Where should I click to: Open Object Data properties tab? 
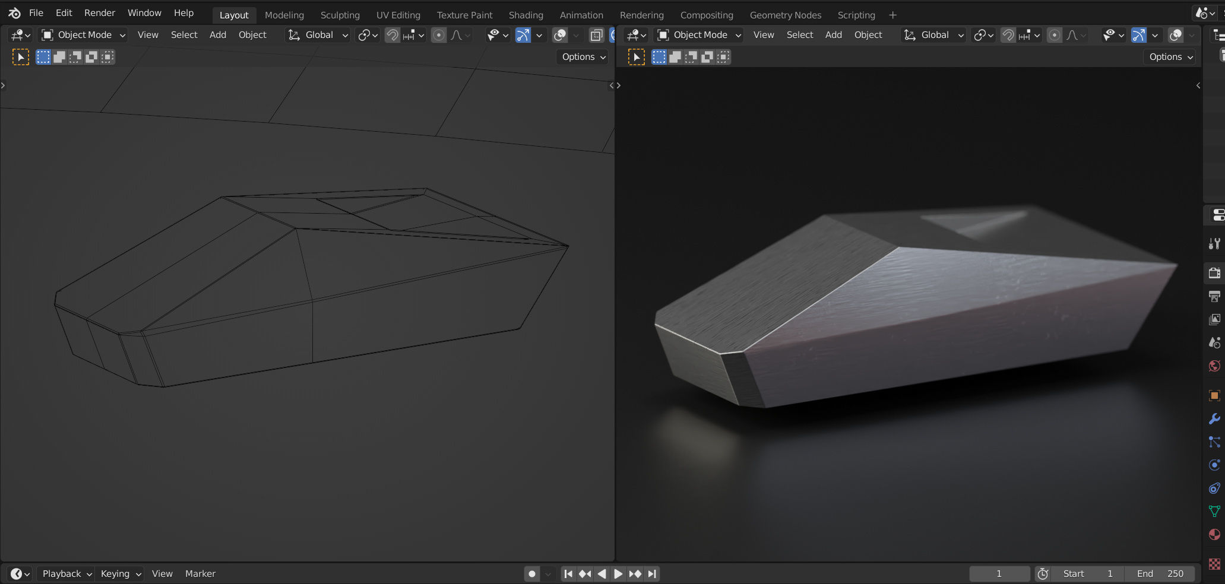pos(1214,511)
